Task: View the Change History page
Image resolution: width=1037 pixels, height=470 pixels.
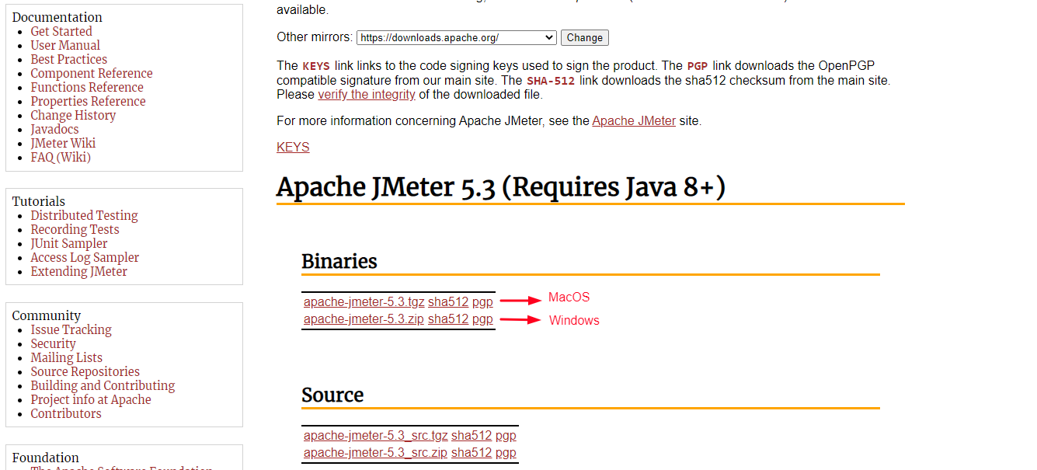Action: [x=73, y=116]
